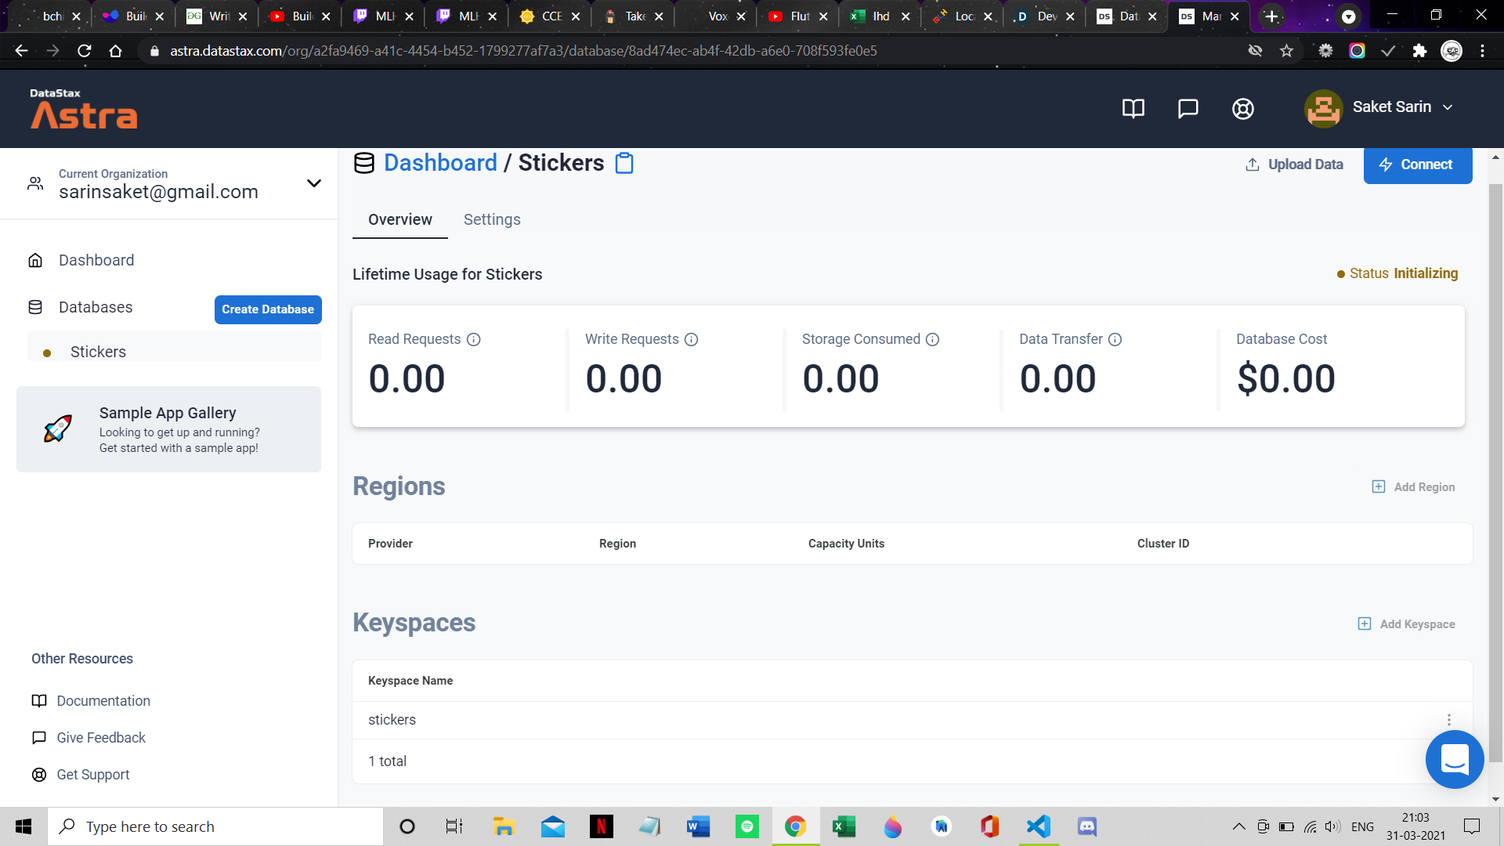The image size is (1504, 846).
Task: Click the page vertical scrollbar
Action: click(x=1495, y=470)
